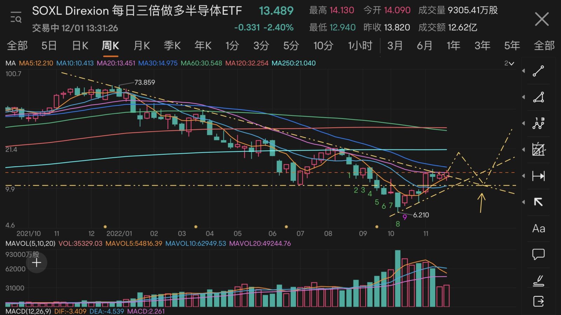The width and height of the screenshot is (561, 315).
Task: Tap the round plus button over the volume panel
Action: click(36, 262)
